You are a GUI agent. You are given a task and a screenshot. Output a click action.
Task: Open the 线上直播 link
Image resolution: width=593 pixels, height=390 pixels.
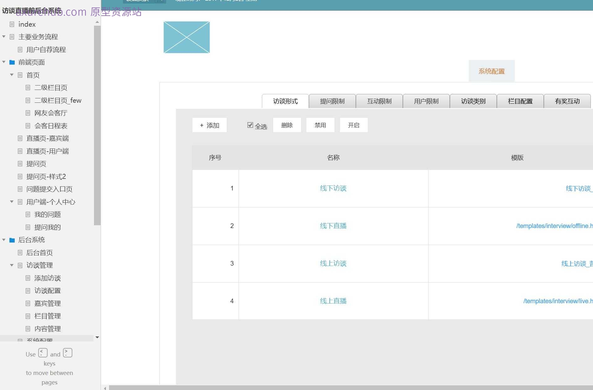coord(333,301)
